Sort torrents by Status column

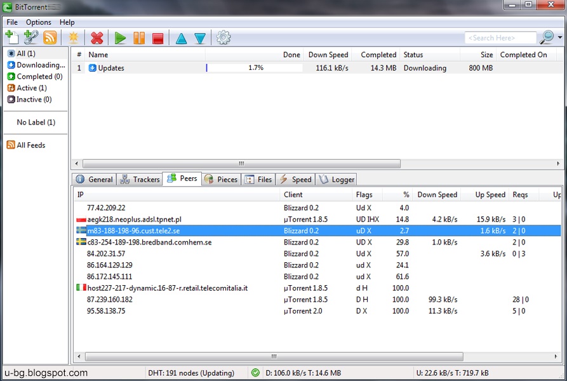(x=430, y=55)
